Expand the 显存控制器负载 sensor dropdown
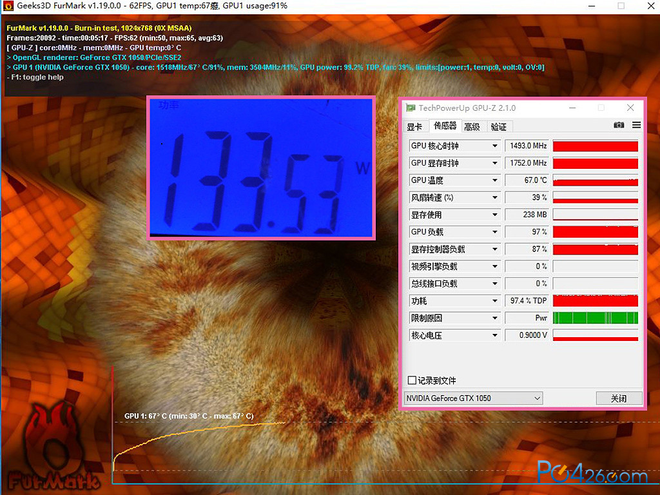Screen dimensions: 660x495 pyautogui.click(x=495, y=249)
